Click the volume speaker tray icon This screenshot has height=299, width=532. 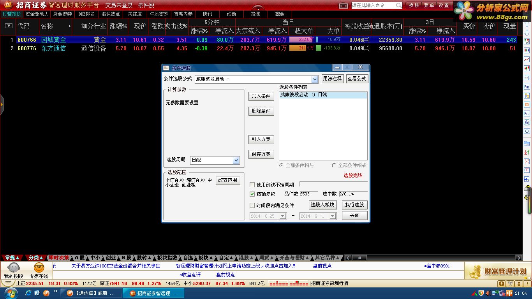pyautogui.click(x=488, y=294)
